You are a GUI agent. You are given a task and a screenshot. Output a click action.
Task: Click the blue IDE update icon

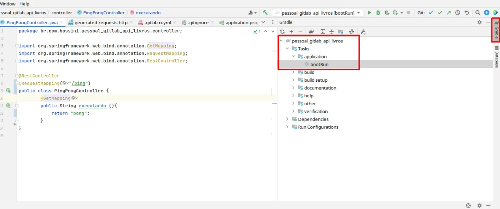[486, 12]
